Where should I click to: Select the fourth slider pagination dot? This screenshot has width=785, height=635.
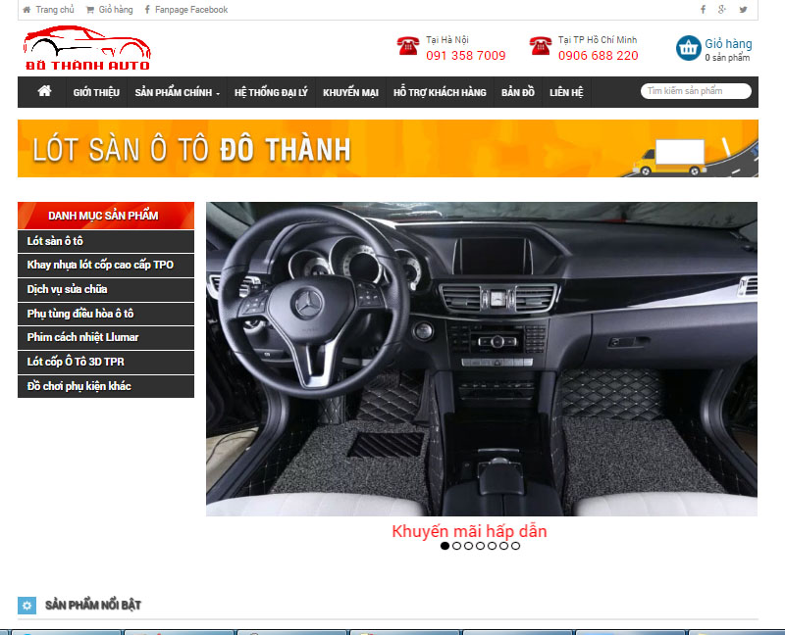(480, 546)
